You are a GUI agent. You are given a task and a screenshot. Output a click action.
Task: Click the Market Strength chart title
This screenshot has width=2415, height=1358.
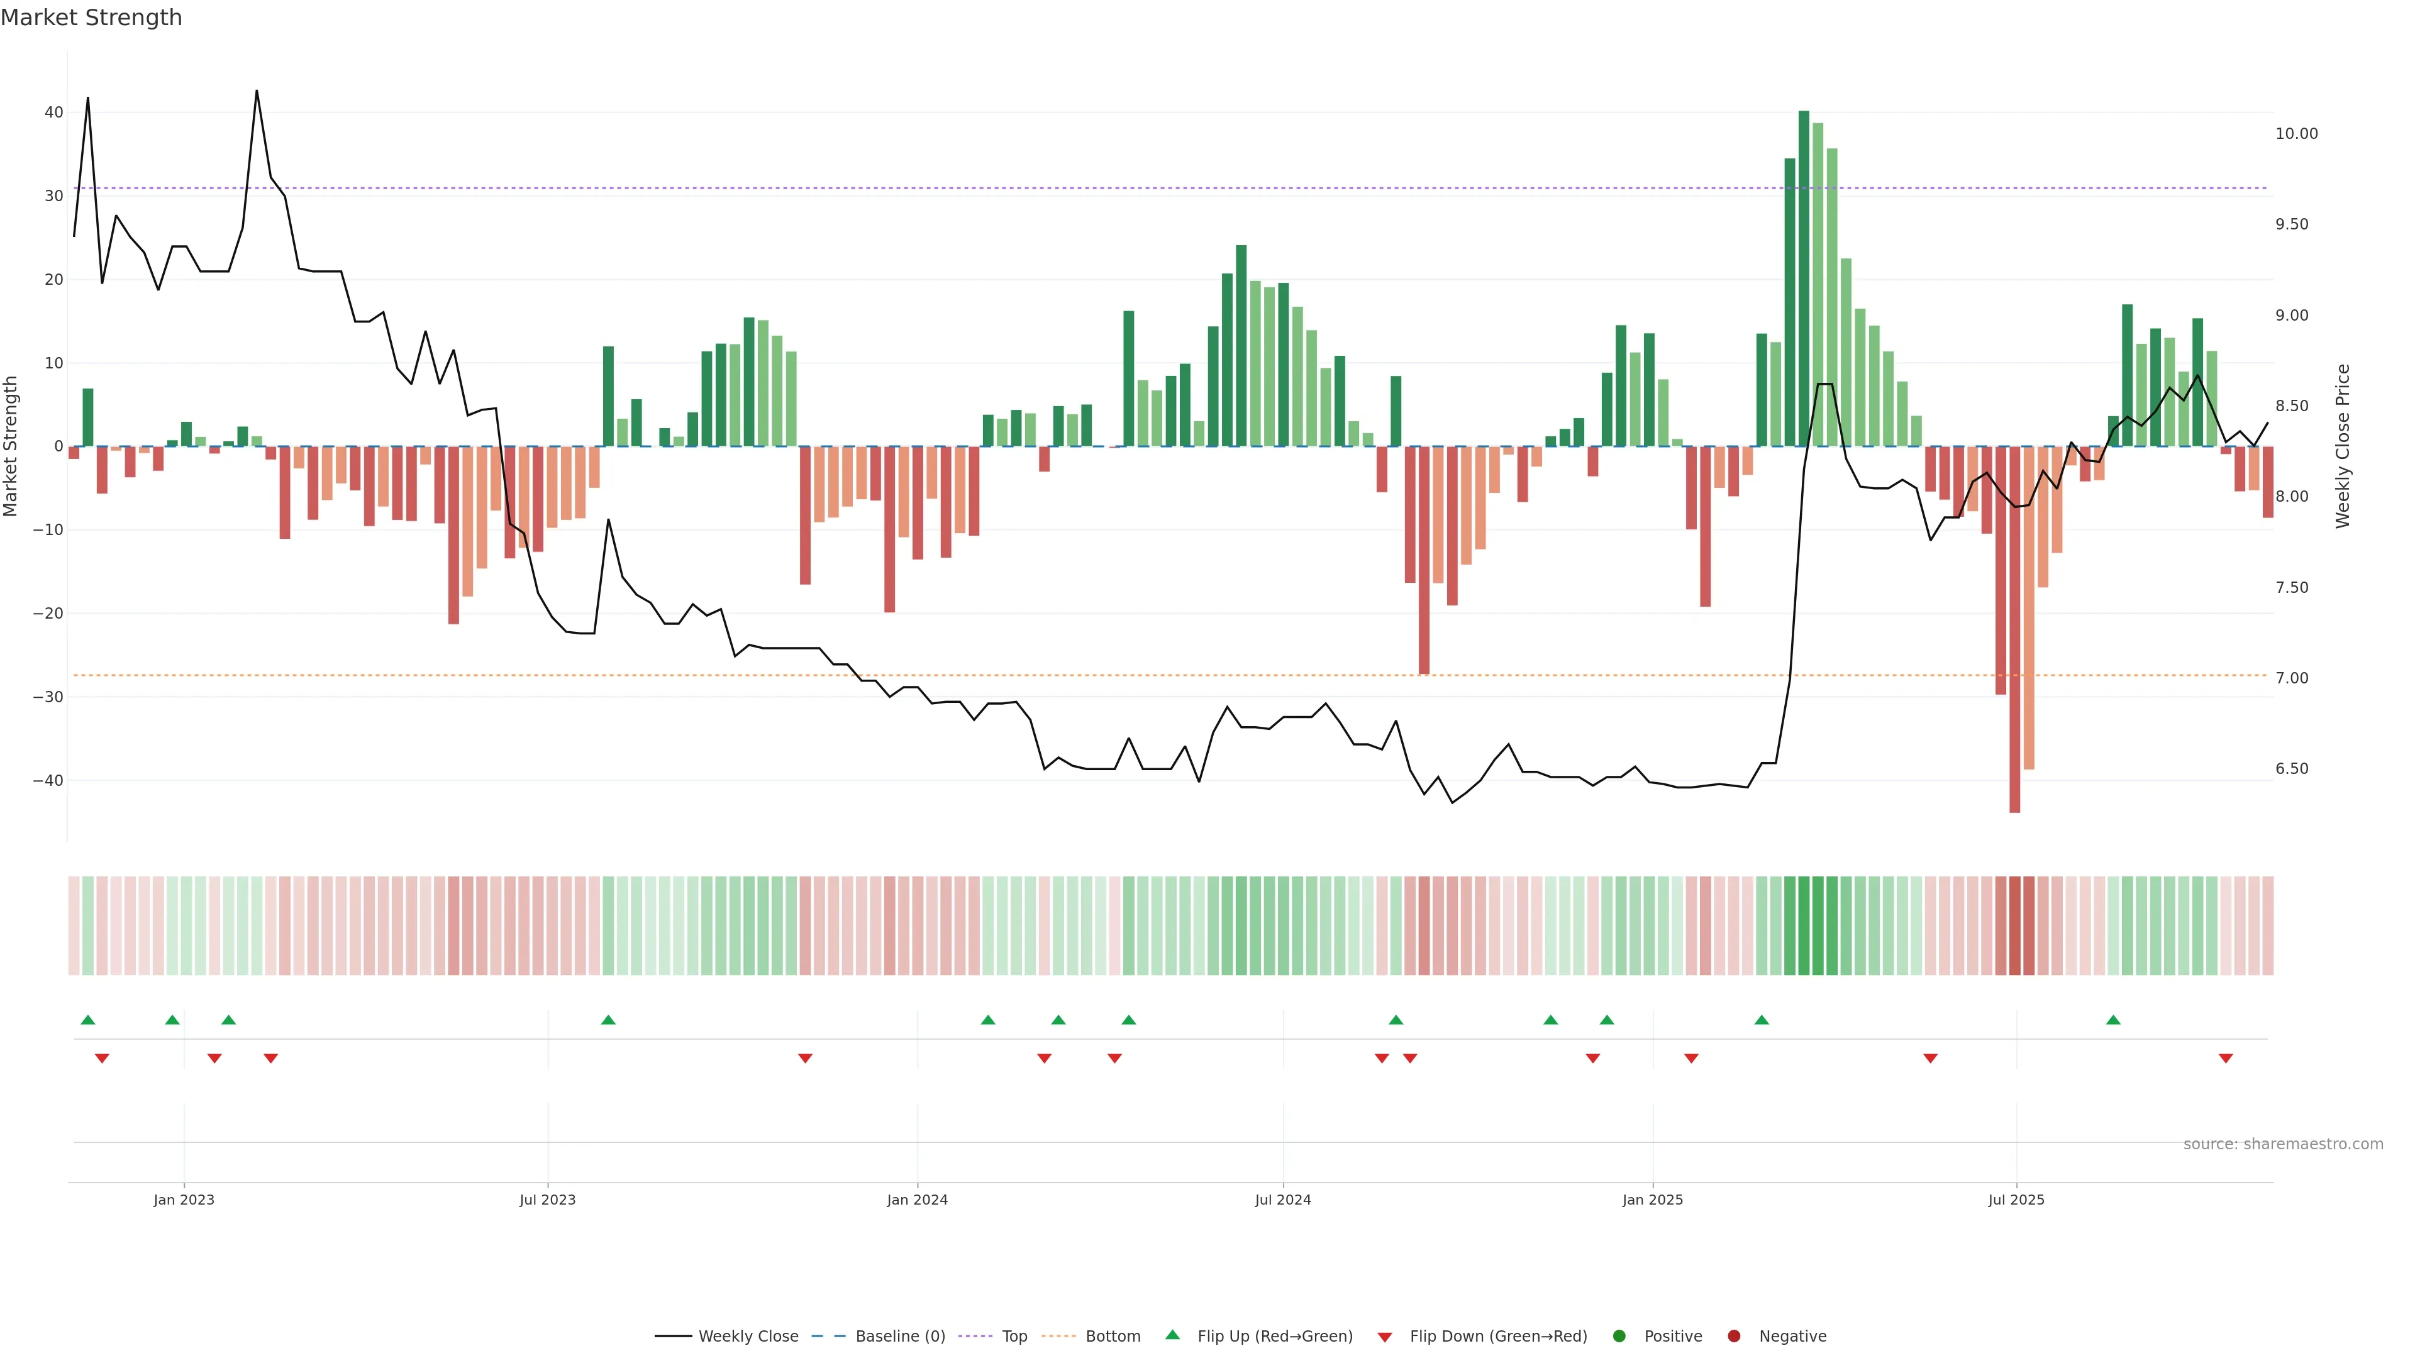coord(91,18)
